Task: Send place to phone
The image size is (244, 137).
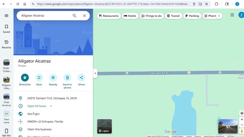Action: (x=67, y=81)
